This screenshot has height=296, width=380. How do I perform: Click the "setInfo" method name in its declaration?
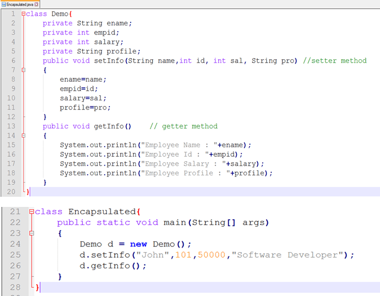[109, 60]
